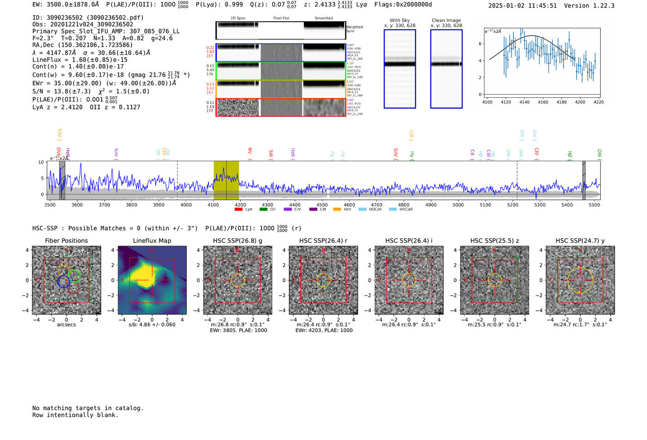Click the Primary Spec_Slot_IFU_AMP line

coord(106,31)
